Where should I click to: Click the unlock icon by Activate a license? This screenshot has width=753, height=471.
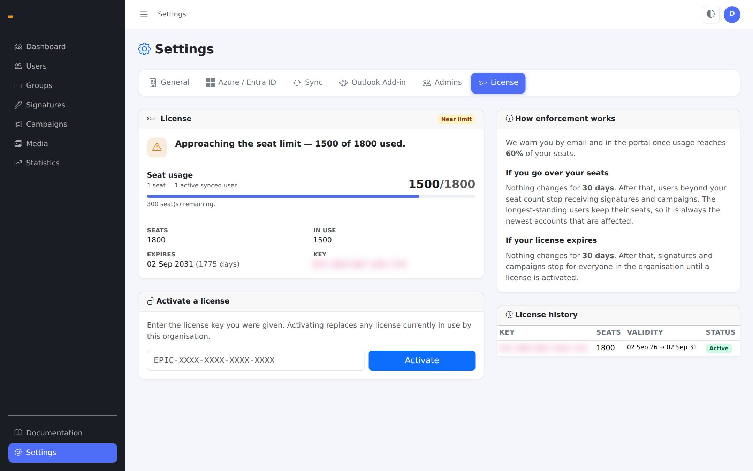[x=150, y=301]
